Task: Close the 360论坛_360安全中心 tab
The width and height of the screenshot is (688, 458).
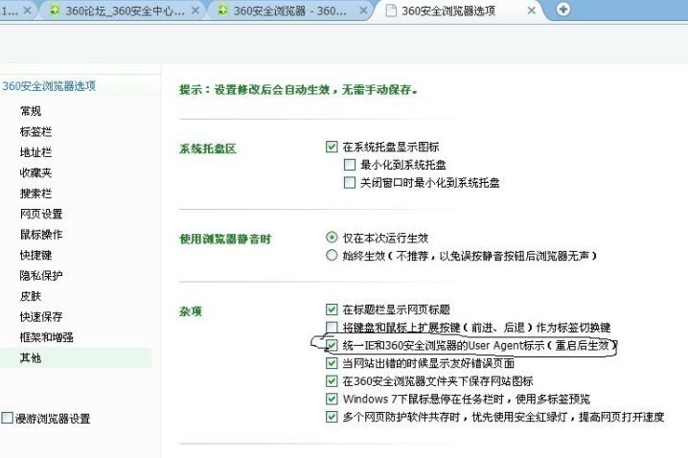Action: tap(195, 11)
